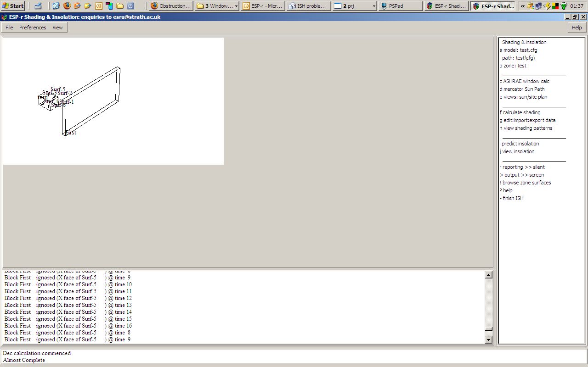The image size is (588, 367).
Task: Toggle 'r reporting >> silent' setting
Action: [x=522, y=167]
